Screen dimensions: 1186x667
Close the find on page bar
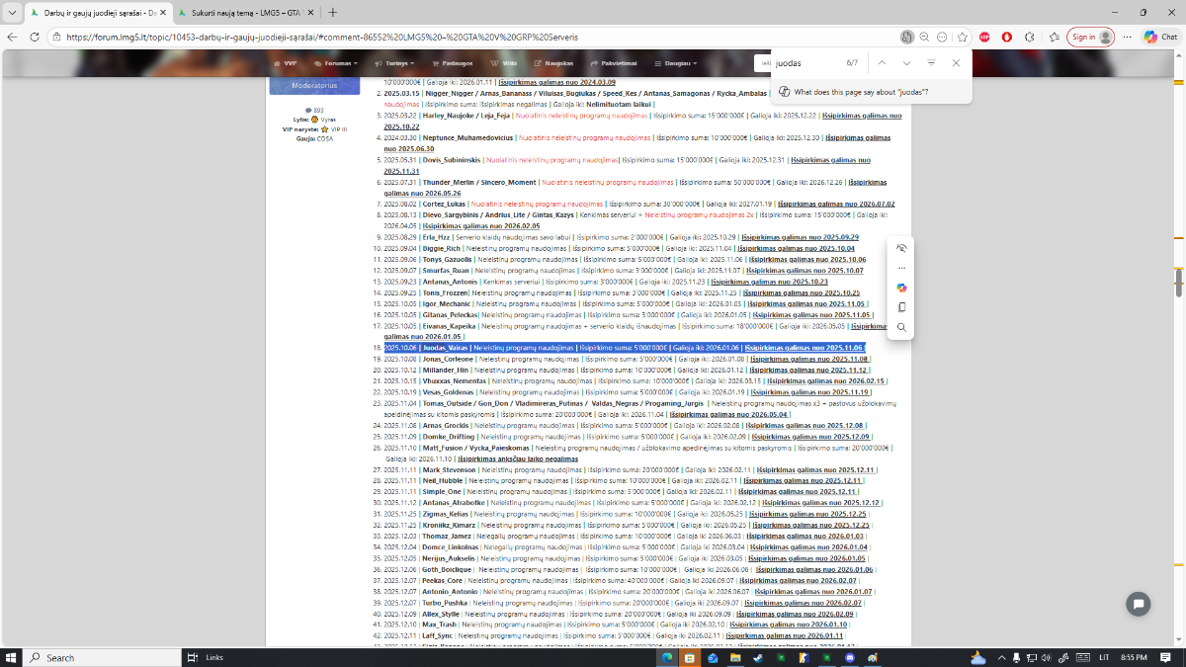pos(956,62)
